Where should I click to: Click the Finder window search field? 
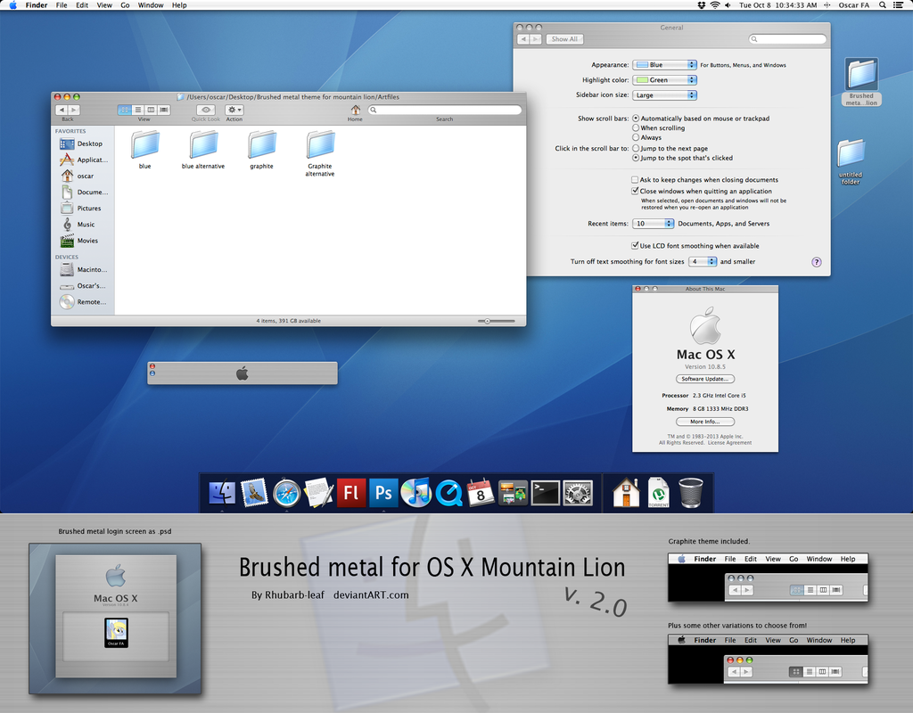[445, 110]
